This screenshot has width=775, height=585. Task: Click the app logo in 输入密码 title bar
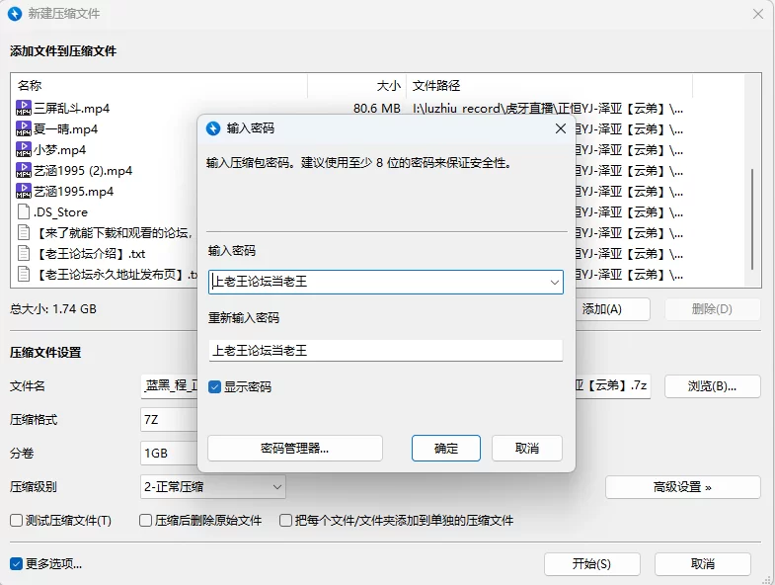coord(213,128)
